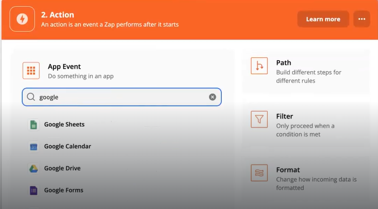Click the App Event grid icon
Viewport: 378px width, 209px height.
[31, 71]
